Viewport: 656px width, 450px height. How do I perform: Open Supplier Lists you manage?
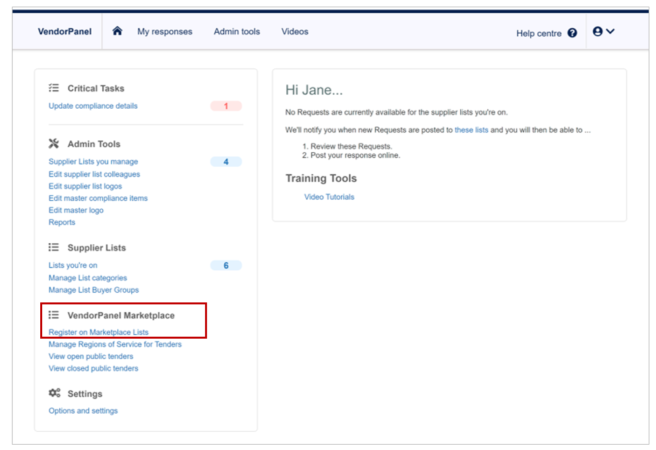(94, 161)
